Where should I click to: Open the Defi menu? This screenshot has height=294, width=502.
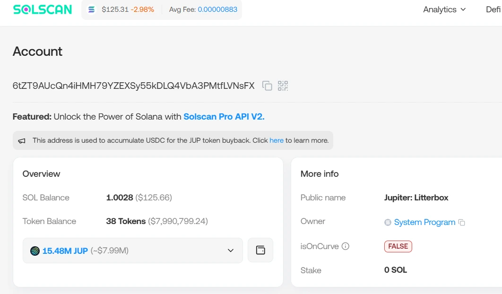tap(493, 9)
